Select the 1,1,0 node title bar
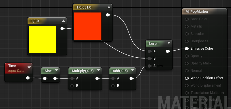The width and height of the screenshot is (231, 109). click(47, 21)
